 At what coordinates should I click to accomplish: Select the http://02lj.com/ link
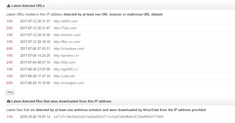65,63
